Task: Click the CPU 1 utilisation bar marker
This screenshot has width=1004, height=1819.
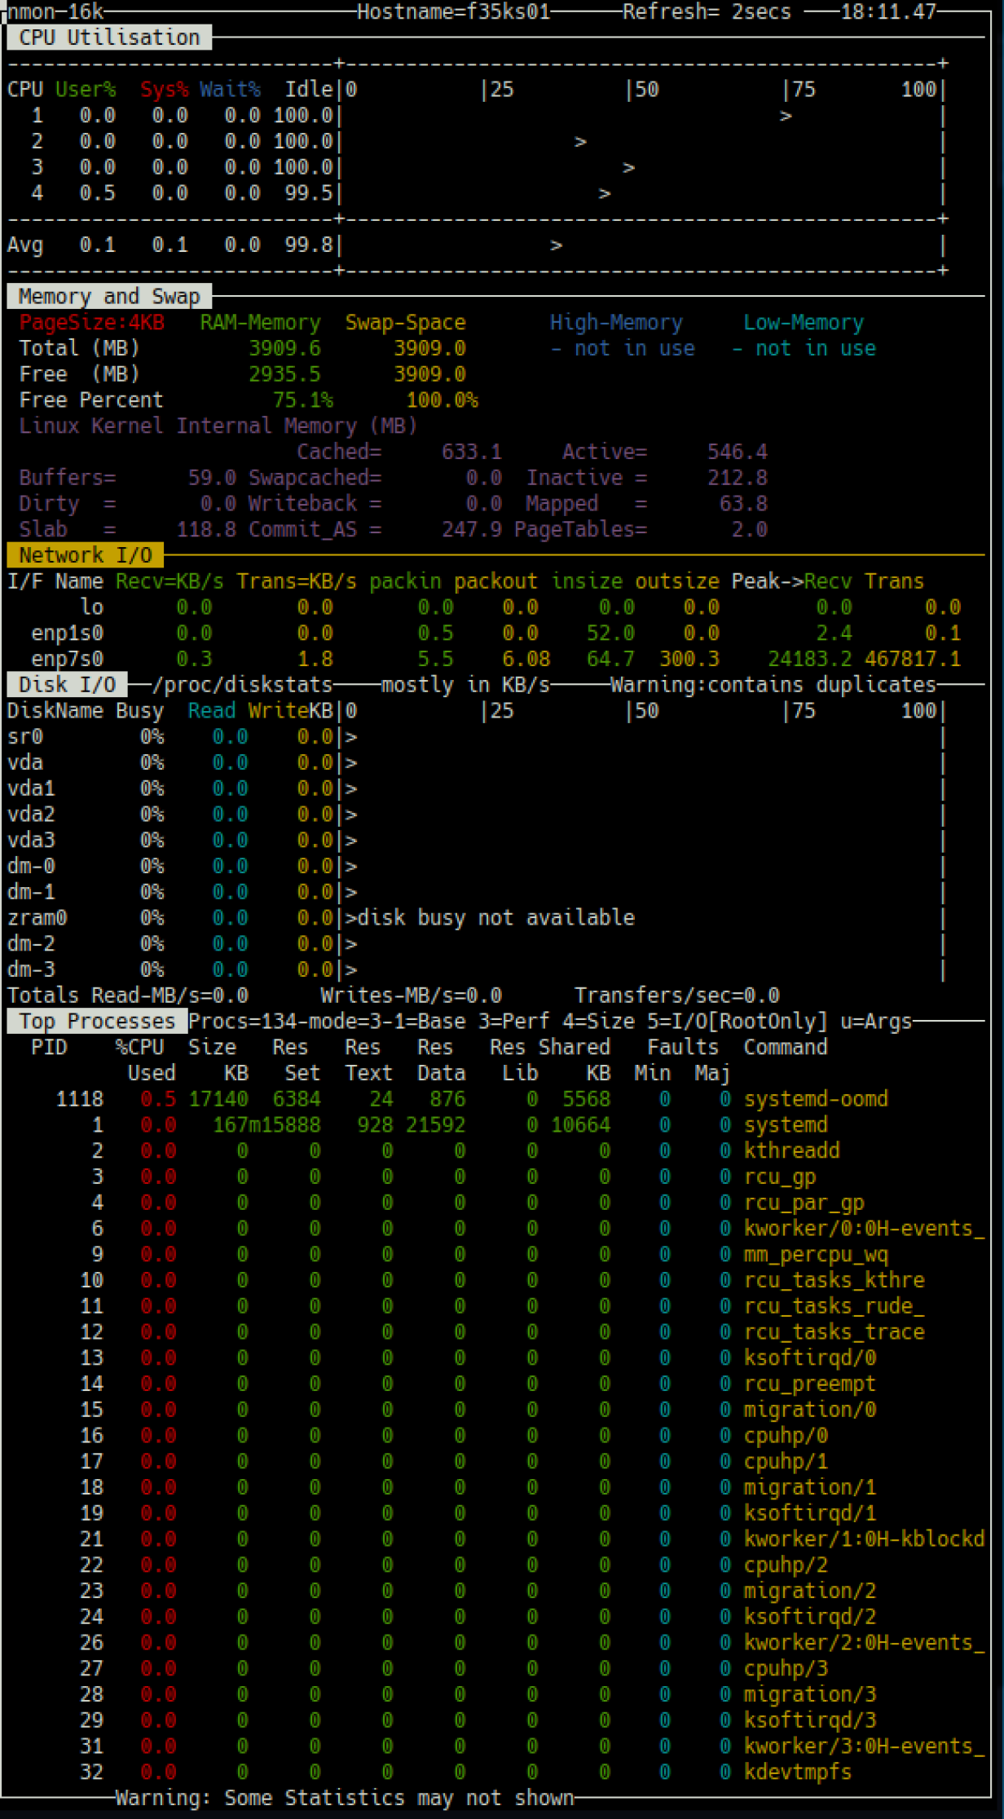Action: pyautogui.click(x=786, y=116)
